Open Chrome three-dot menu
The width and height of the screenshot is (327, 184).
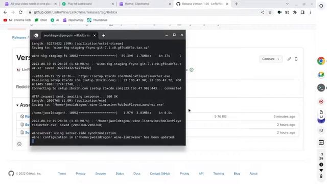[310, 12]
